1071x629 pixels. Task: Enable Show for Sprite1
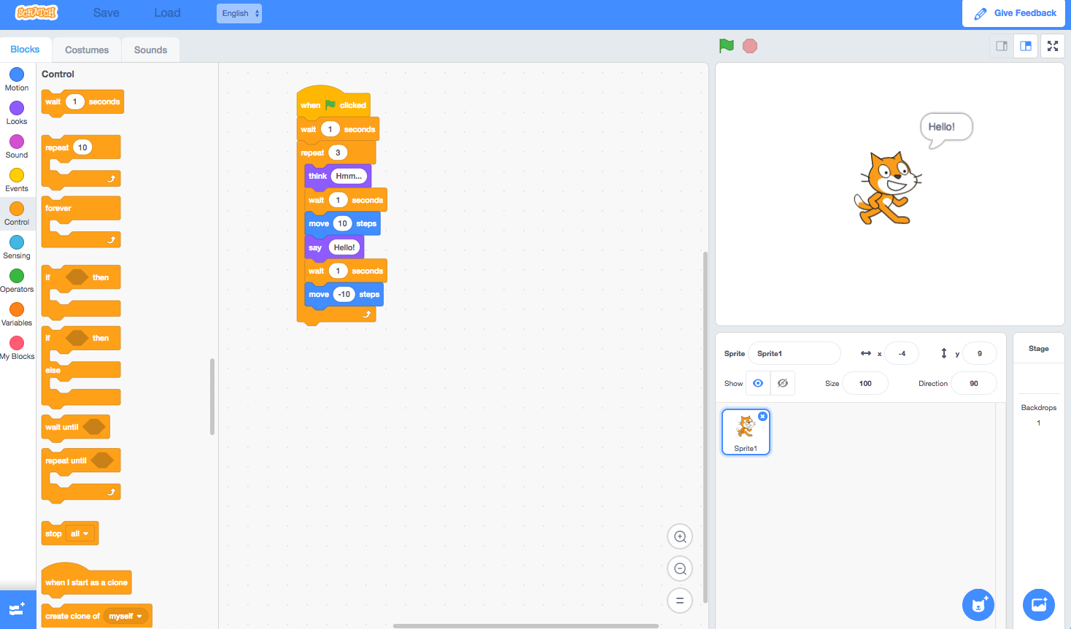757,382
